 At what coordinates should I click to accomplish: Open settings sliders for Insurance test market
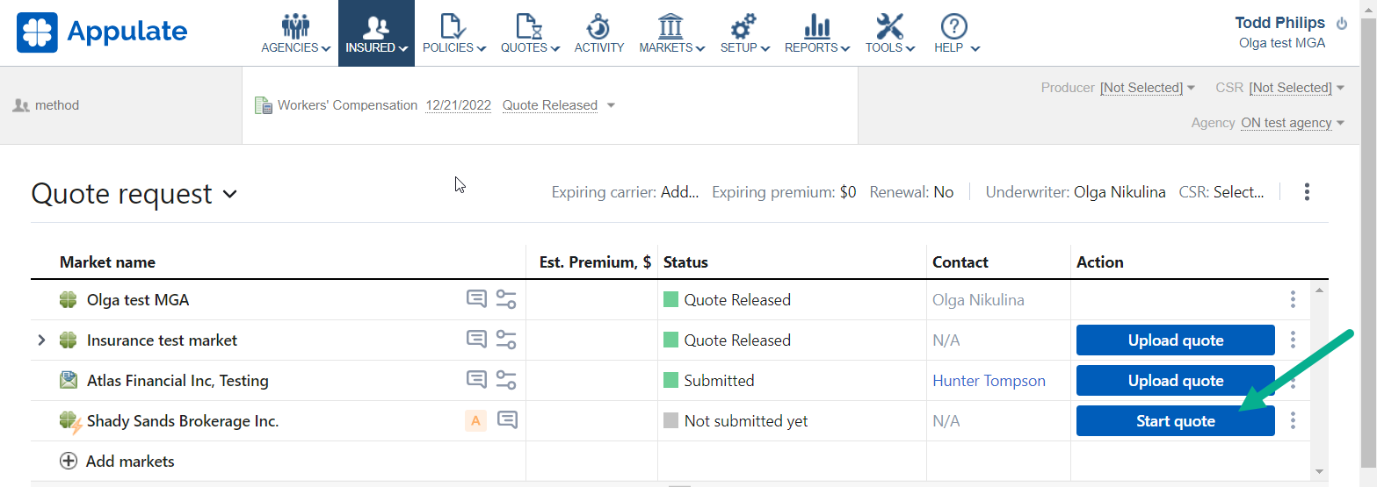[506, 340]
